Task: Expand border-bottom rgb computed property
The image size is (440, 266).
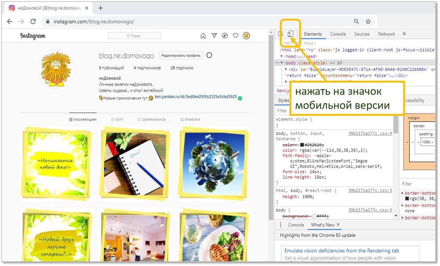Action: tap(403, 193)
